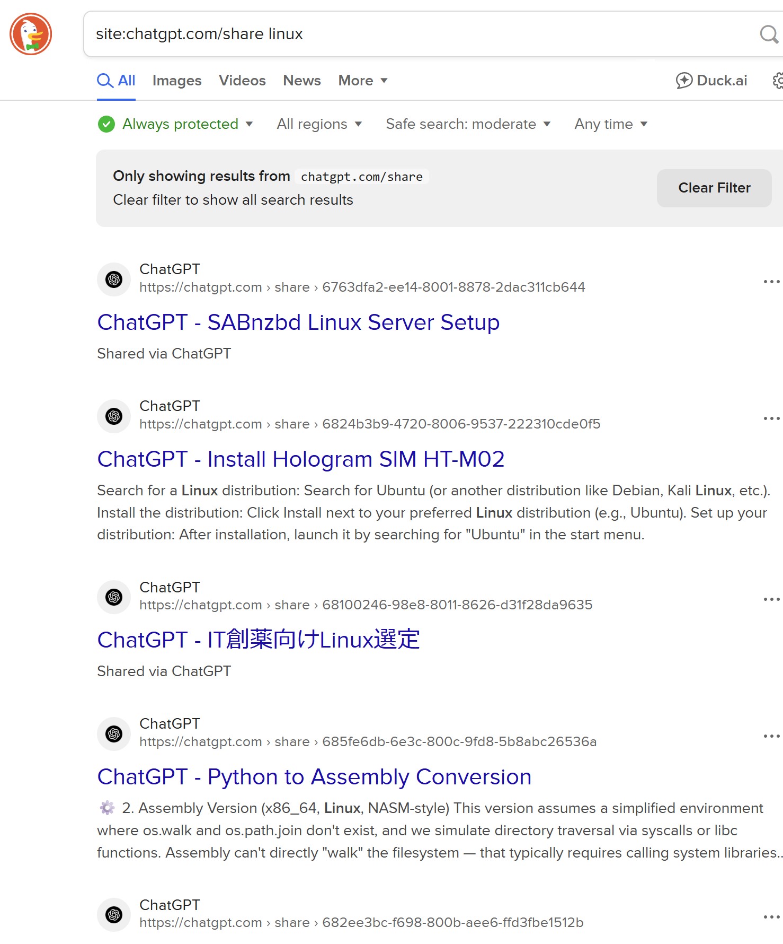Open three-dot menu for Python to Assembly result

[x=771, y=736]
